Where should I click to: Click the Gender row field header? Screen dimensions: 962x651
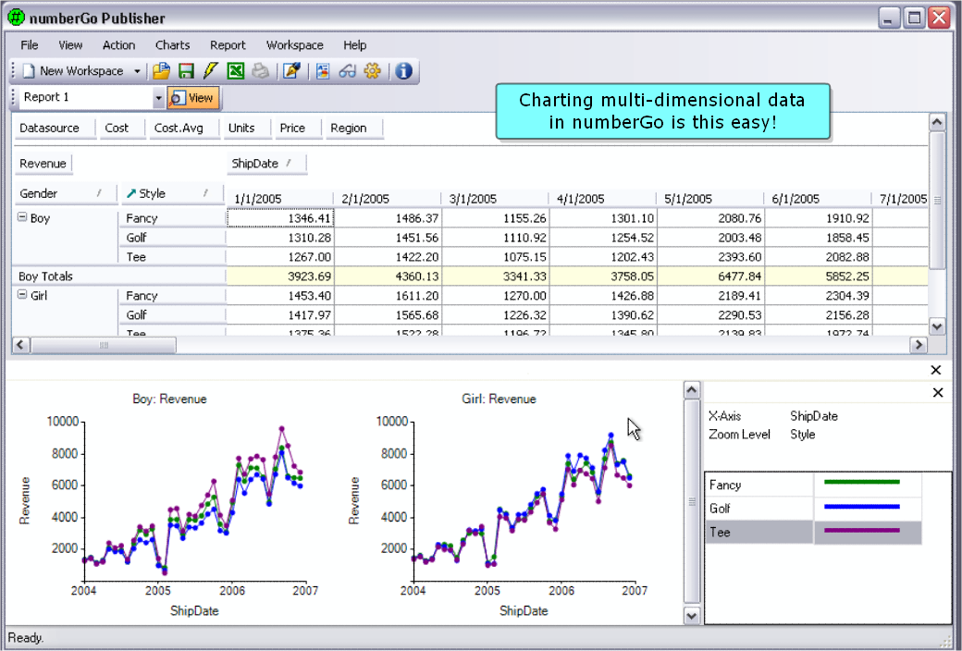[65, 194]
